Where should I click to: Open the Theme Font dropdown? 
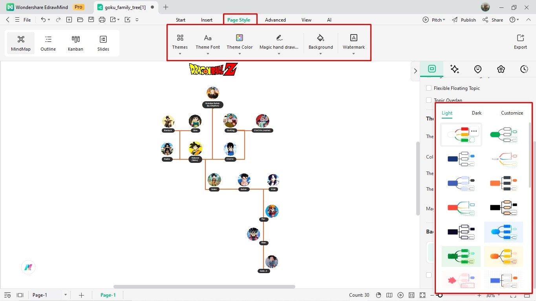click(x=208, y=44)
